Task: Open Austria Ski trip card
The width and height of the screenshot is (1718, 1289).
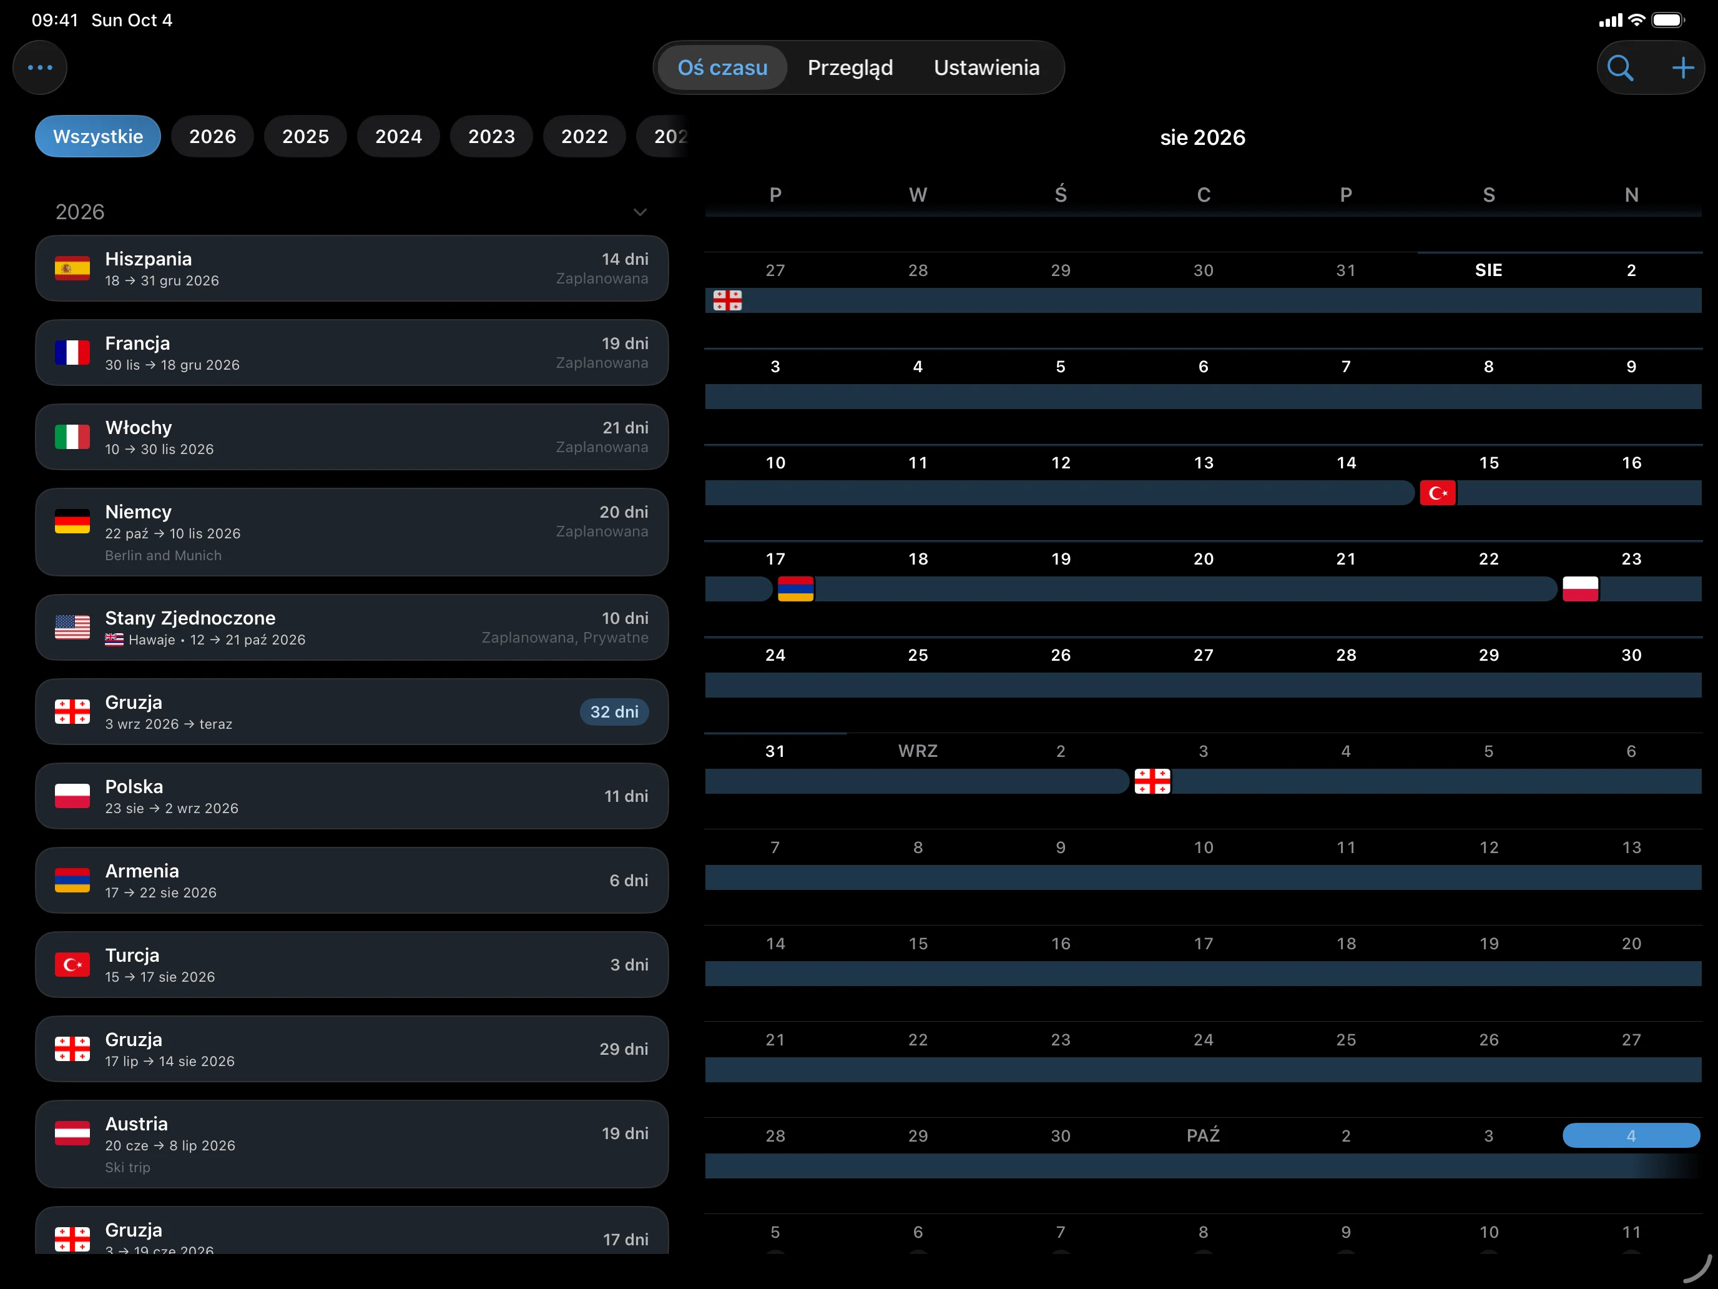Action: click(352, 1143)
